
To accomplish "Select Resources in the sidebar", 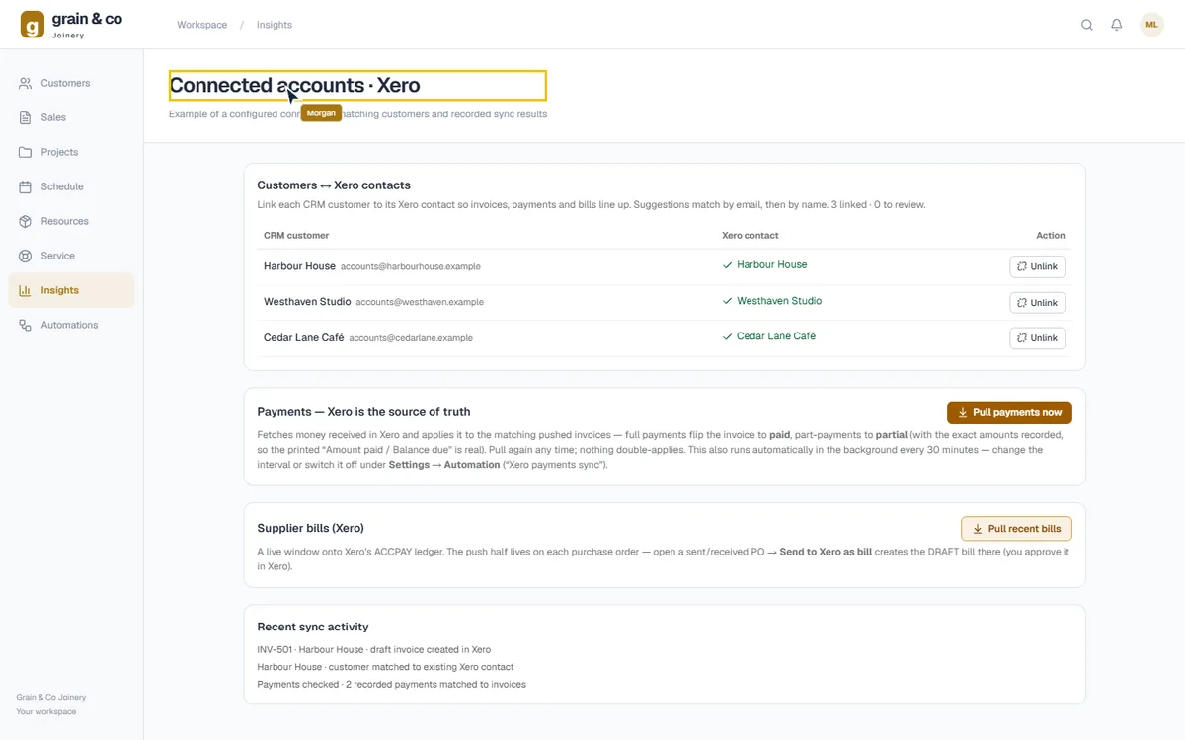I will pyautogui.click(x=71, y=221).
